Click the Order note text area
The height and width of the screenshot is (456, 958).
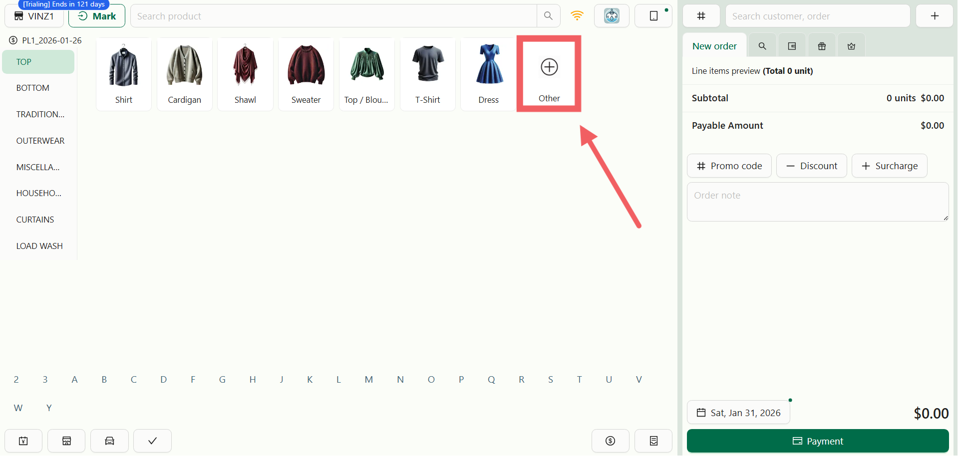coord(818,202)
